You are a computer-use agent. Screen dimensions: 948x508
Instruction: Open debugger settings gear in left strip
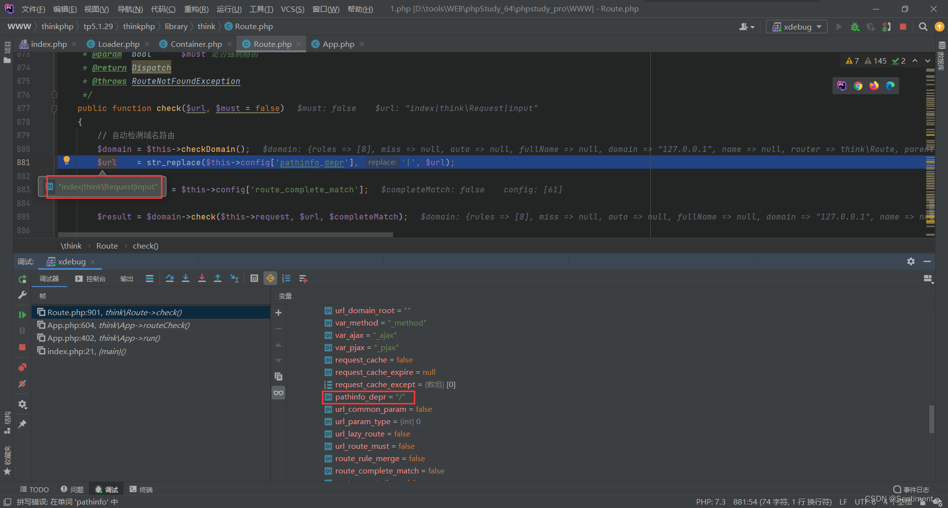(x=22, y=404)
